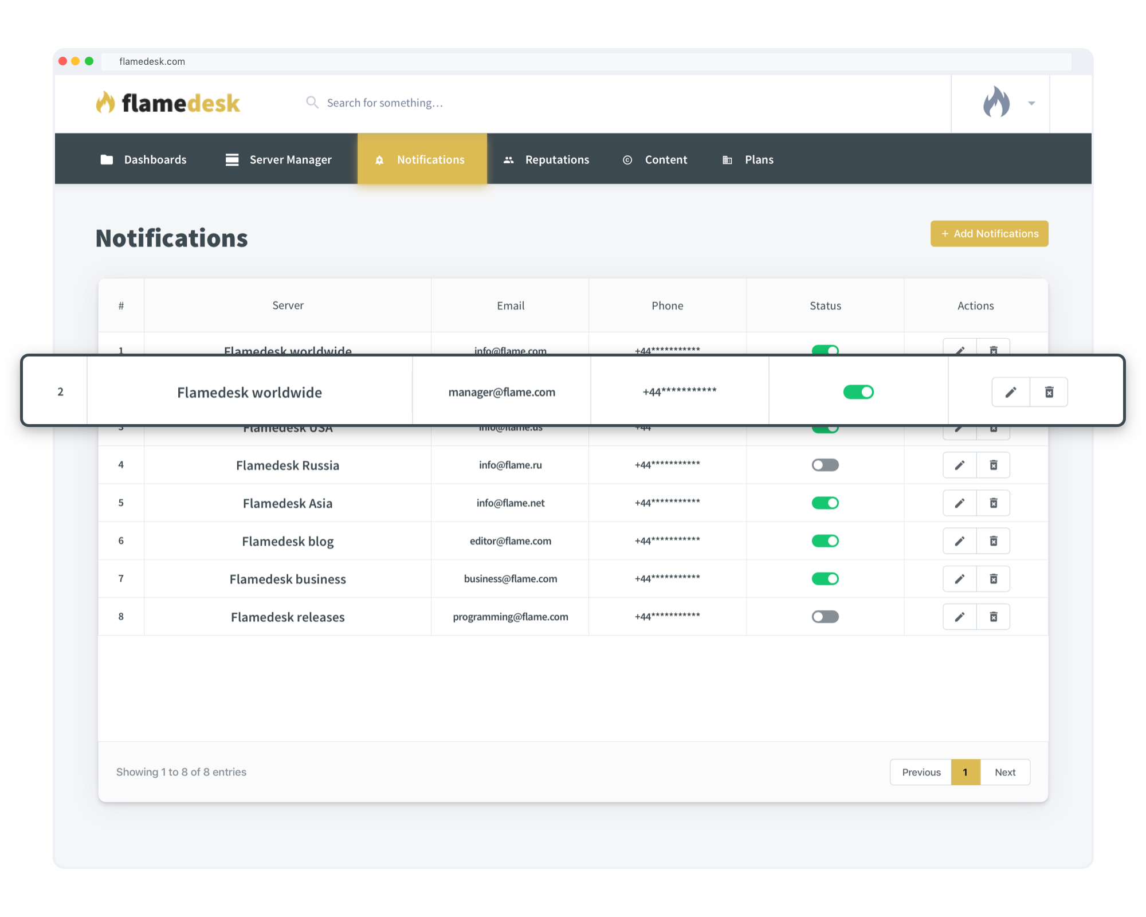Click the flame profile avatar

click(x=996, y=102)
